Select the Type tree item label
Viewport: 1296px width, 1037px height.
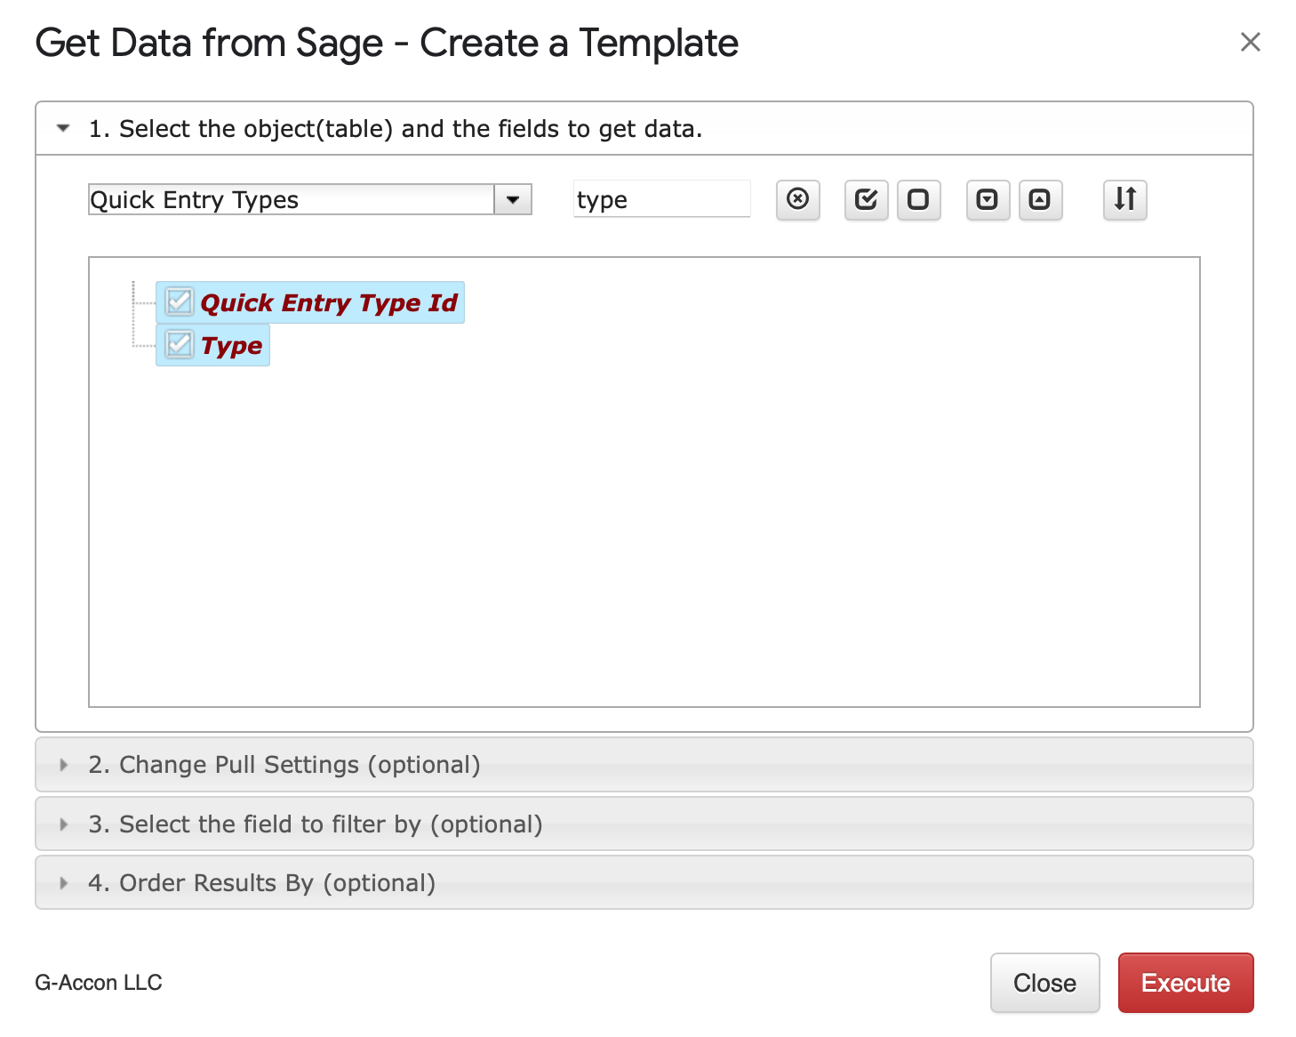pos(231,345)
